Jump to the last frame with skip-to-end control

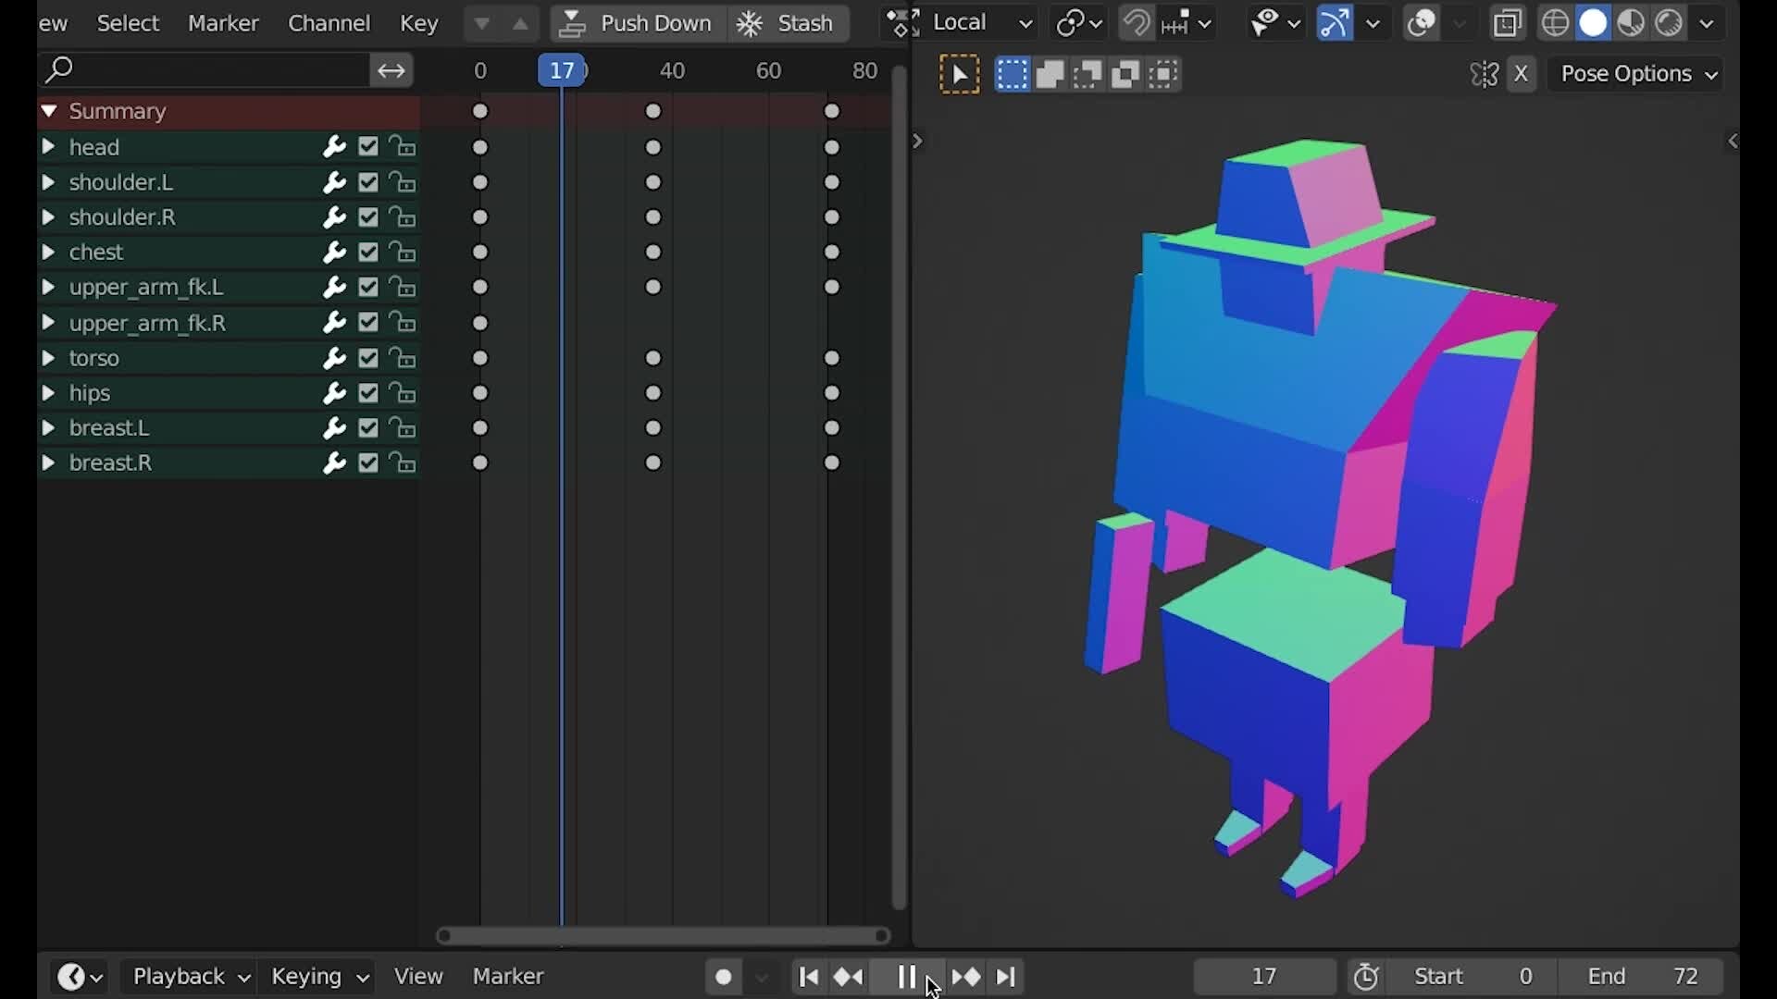click(x=1006, y=977)
